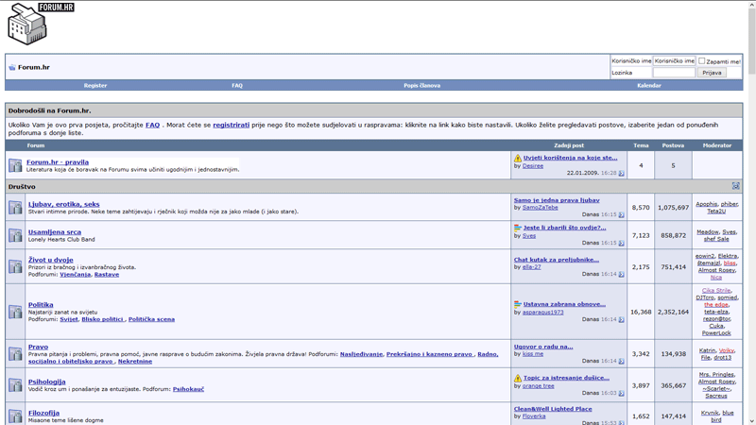Screen dimensions: 756x425
Task: Click warning icon beside Uvjeti korištenja post
Action: (x=518, y=158)
